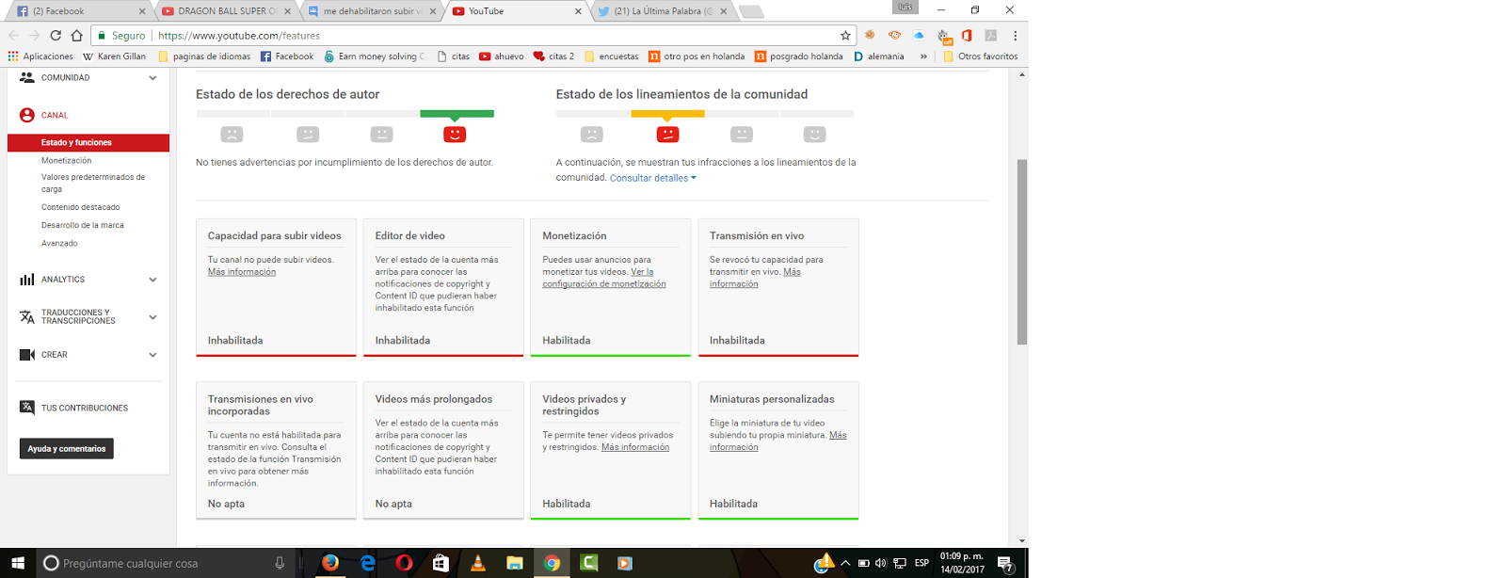Show hidden system tray icons
This screenshot has height=578, width=1506.
click(x=845, y=563)
